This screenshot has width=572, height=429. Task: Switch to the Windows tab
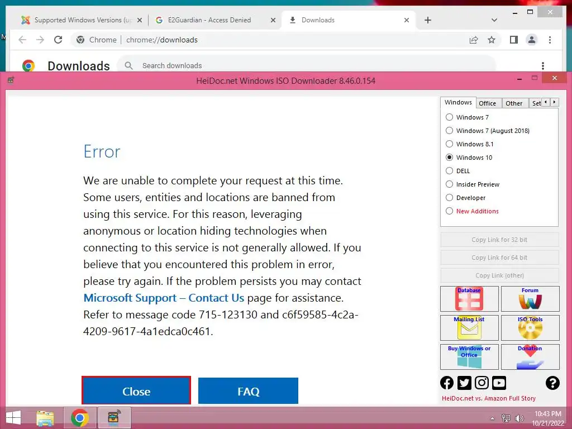pyautogui.click(x=458, y=103)
